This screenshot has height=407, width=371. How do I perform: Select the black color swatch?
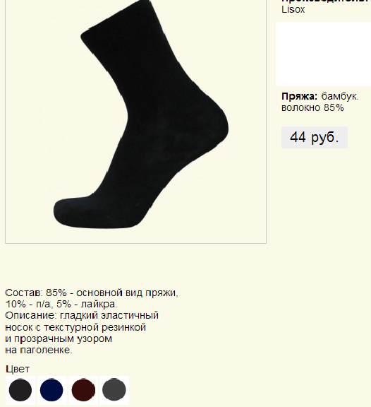click(x=20, y=390)
